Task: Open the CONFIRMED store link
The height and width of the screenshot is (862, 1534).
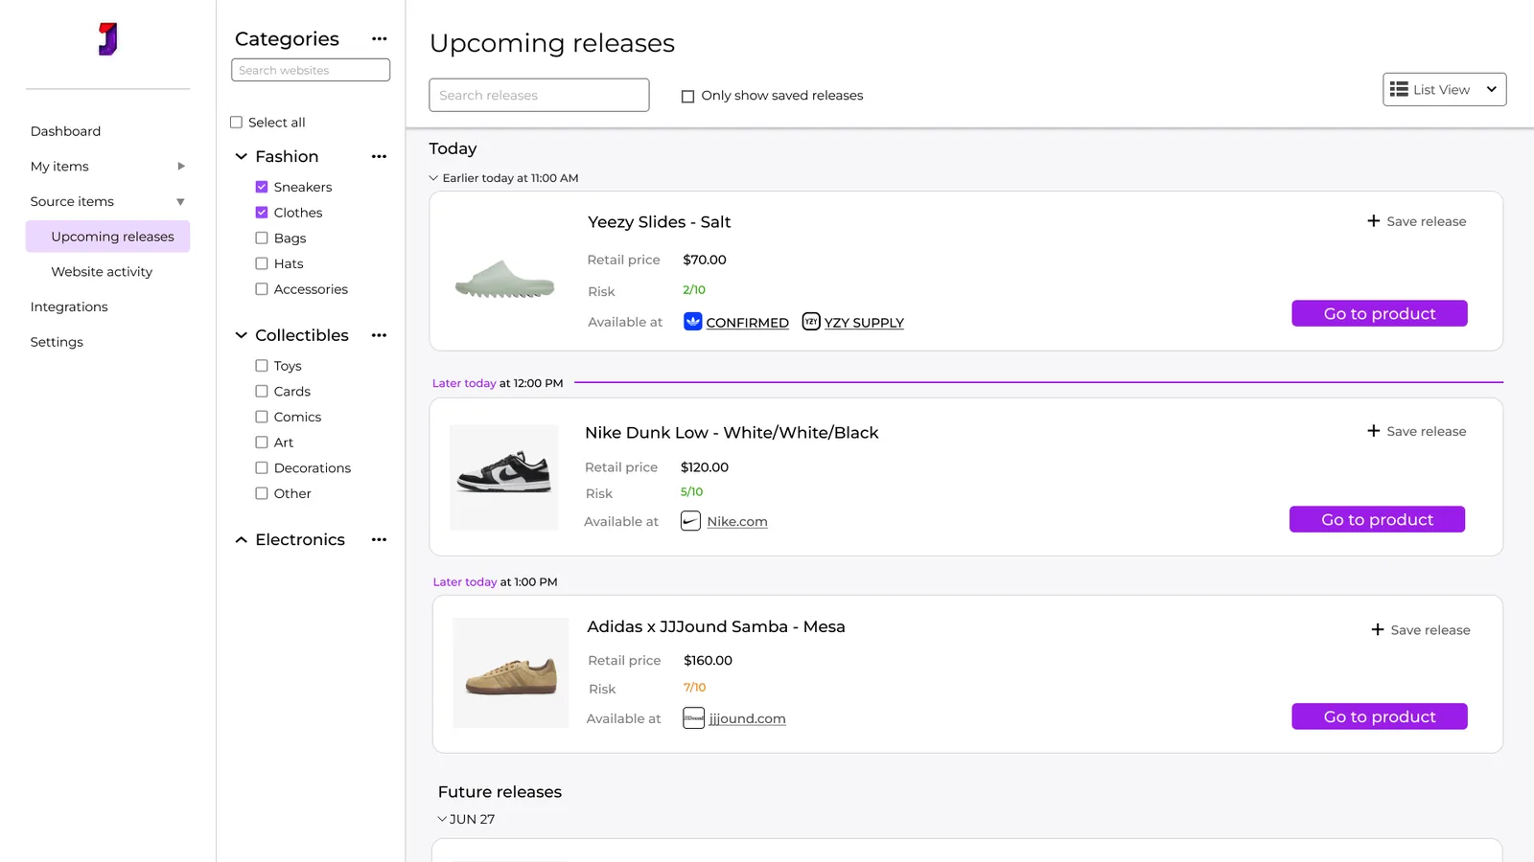Action: point(747,323)
